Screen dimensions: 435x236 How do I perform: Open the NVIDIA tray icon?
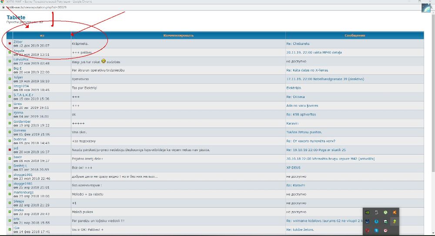[367, 212]
